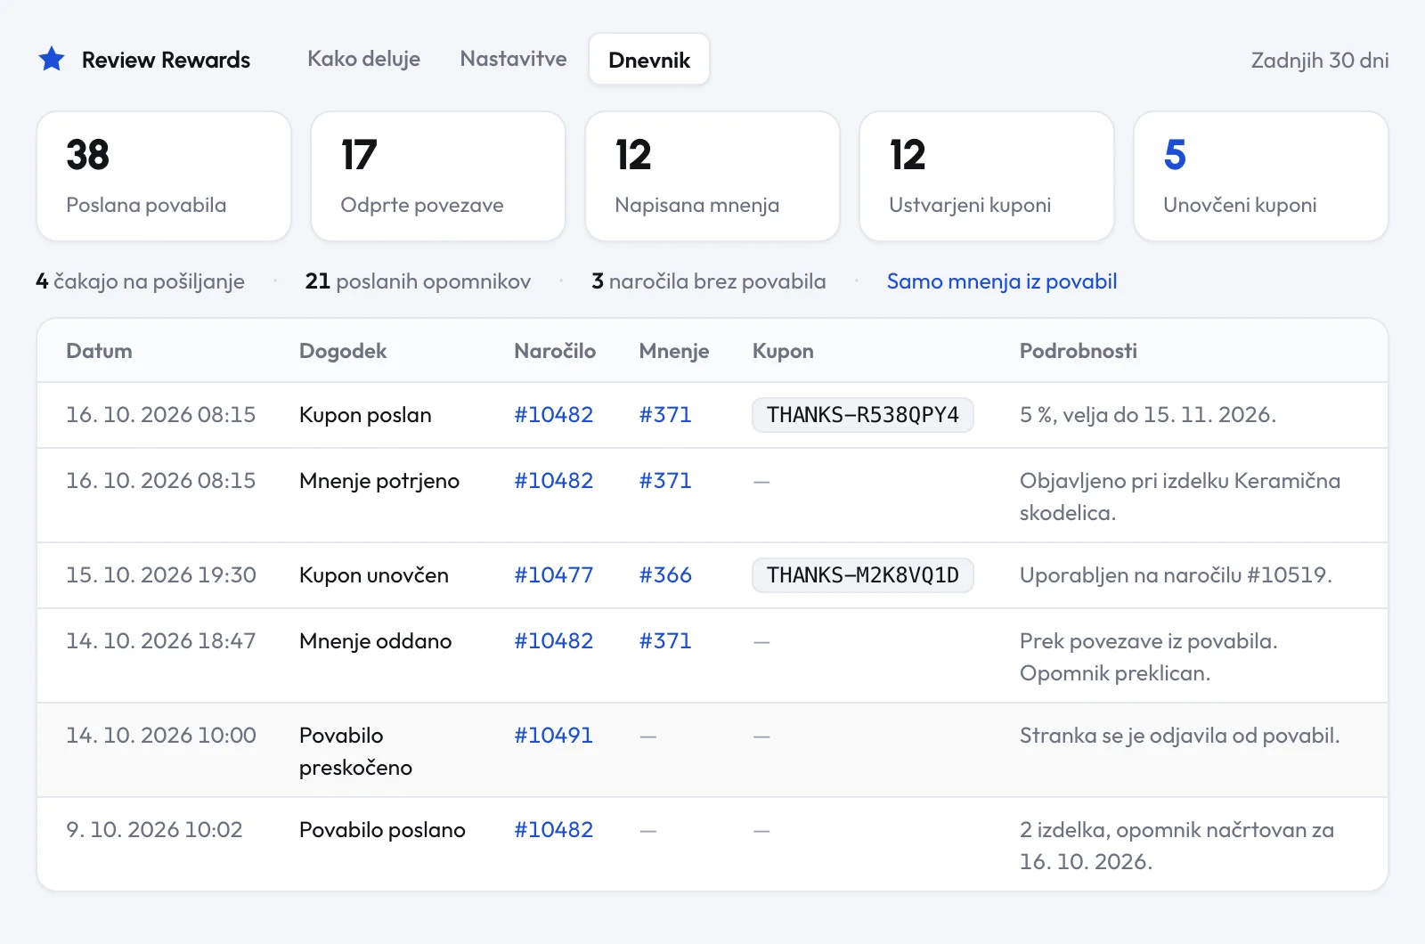Click the Unovčeni kuponi stat card

pos(1261,176)
